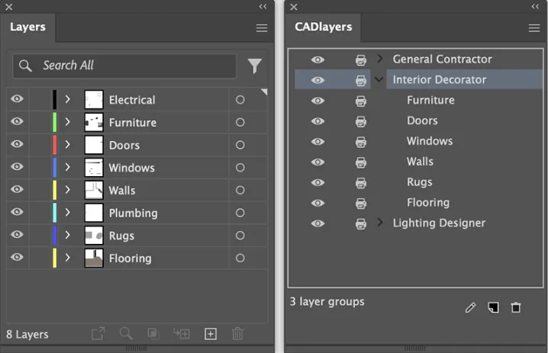
Task: Hide the Plumbing layer in Layers panel
Action: coord(17,212)
